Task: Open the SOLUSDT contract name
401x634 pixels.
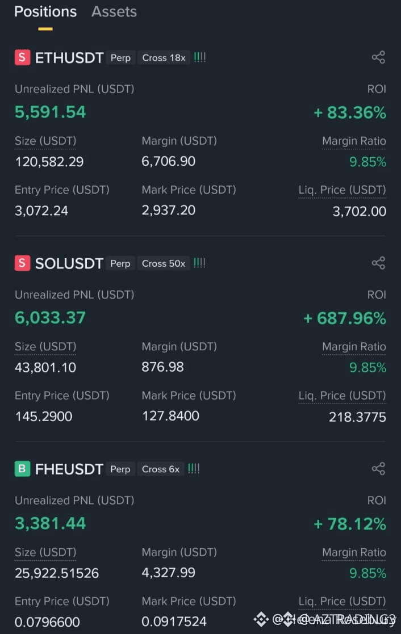Action: click(x=69, y=263)
